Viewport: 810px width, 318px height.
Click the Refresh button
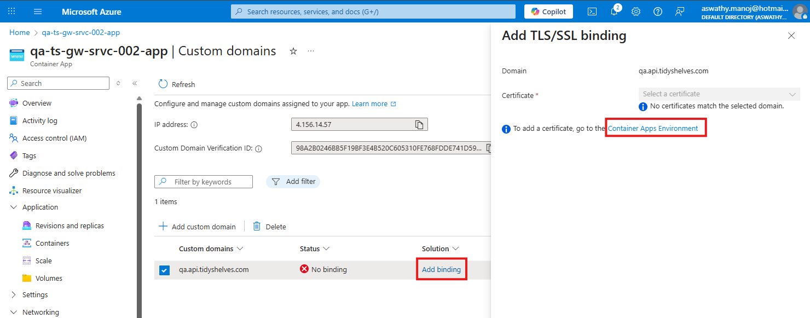177,84
